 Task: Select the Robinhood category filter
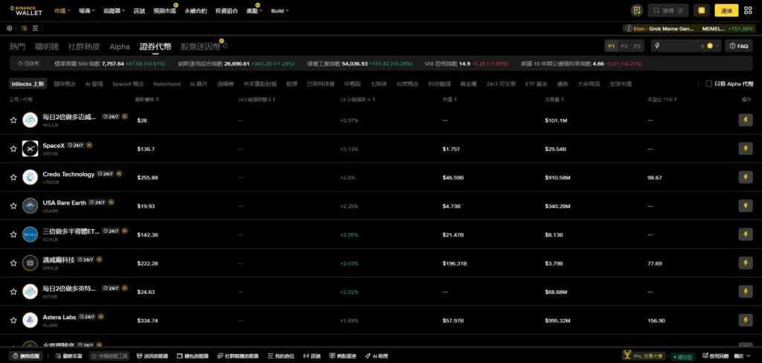pyautogui.click(x=167, y=83)
